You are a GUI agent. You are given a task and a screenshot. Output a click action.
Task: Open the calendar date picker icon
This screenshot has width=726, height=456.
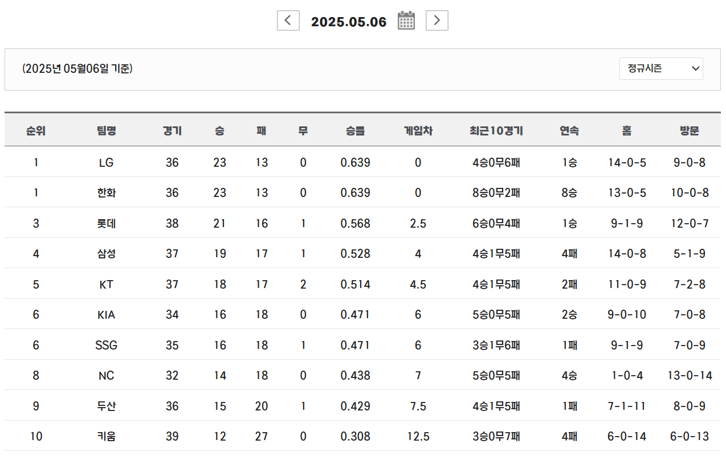click(x=406, y=20)
